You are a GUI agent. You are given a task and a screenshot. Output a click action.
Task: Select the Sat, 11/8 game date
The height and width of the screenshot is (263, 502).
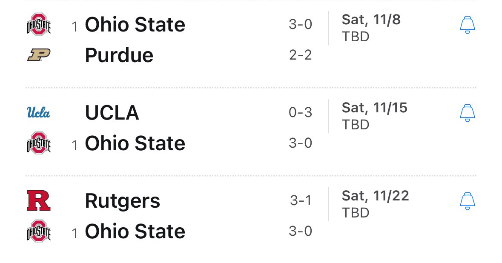point(371,20)
